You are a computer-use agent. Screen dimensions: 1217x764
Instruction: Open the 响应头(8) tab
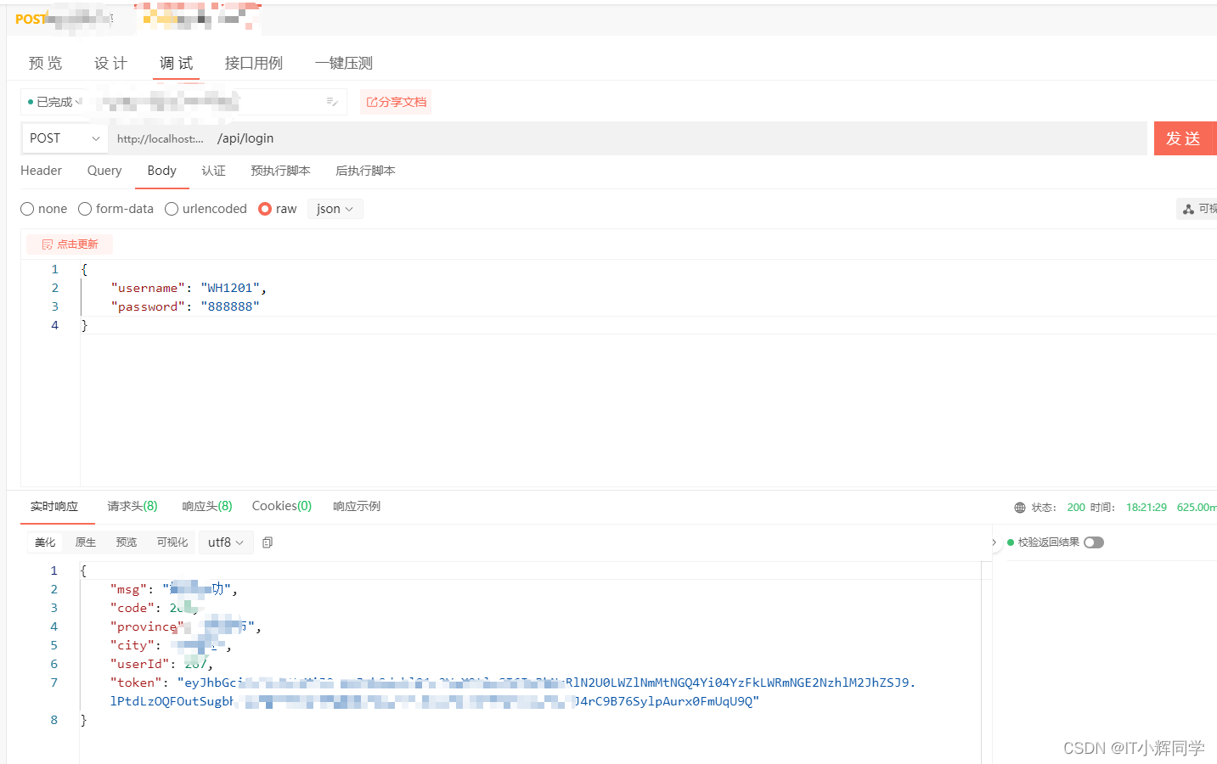(x=207, y=506)
